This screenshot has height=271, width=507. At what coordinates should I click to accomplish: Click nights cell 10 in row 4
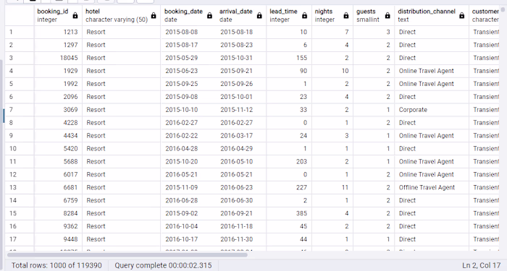[332, 71]
